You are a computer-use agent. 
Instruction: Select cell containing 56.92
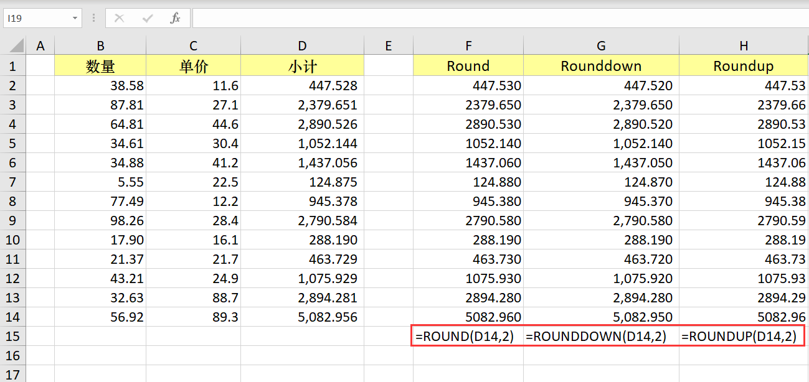click(x=100, y=317)
